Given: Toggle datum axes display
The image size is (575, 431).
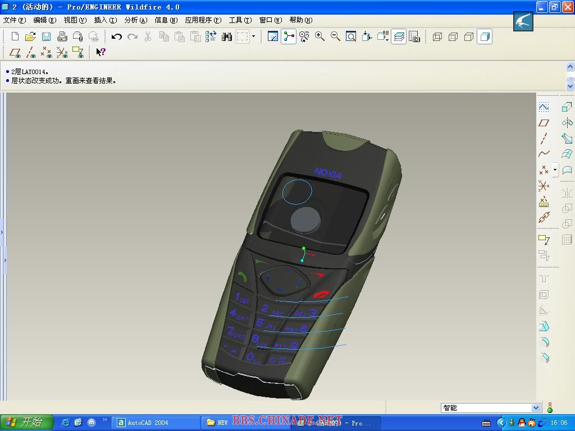Looking at the screenshot, I should coord(31,52).
